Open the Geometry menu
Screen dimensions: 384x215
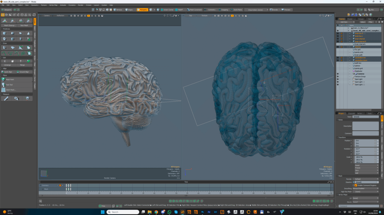tap(34, 5)
